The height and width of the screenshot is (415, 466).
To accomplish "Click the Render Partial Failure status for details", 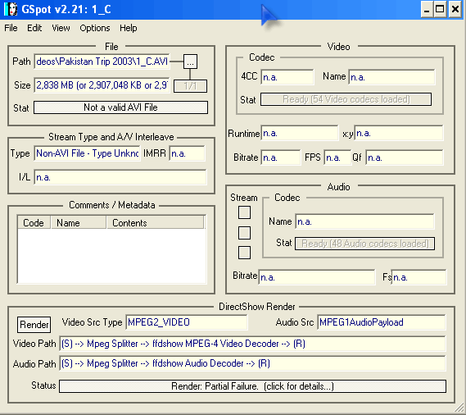I will coord(252,386).
